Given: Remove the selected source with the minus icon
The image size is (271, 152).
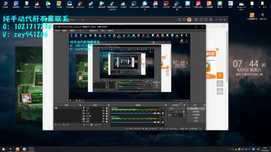Looking at the screenshot, I should click(x=88, y=125).
